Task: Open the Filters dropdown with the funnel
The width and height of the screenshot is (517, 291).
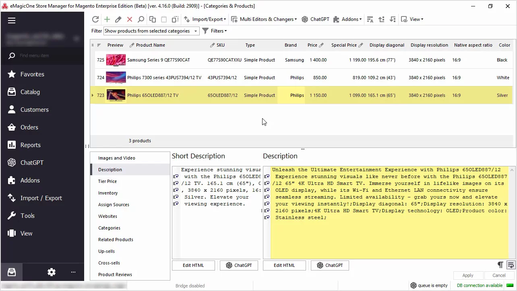Action: [x=215, y=31]
